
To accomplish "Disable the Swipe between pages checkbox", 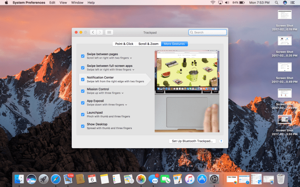I will coord(83,56).
